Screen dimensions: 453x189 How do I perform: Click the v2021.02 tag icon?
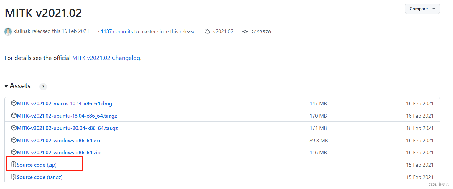pos(207,31)
